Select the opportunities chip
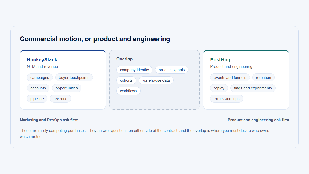This screenshot has height=174, width=309. click(x=67, y=88)
